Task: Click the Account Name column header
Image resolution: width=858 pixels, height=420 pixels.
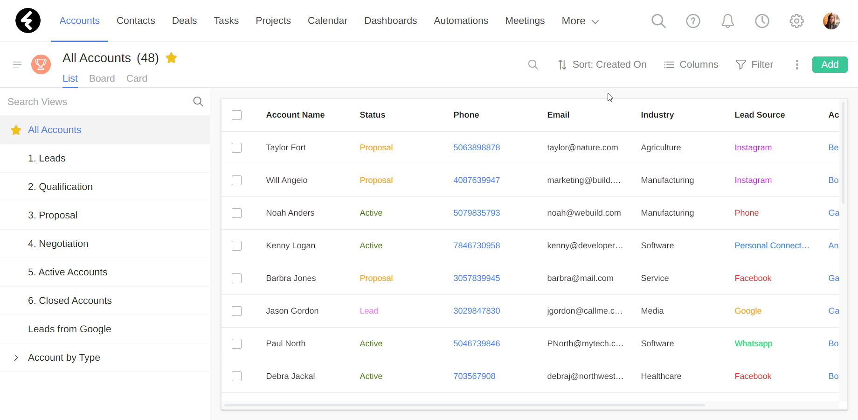Action: tap(295, 115)
